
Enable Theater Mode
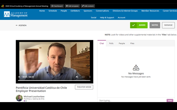coord(84,87)
